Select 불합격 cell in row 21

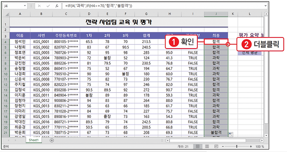216,133
